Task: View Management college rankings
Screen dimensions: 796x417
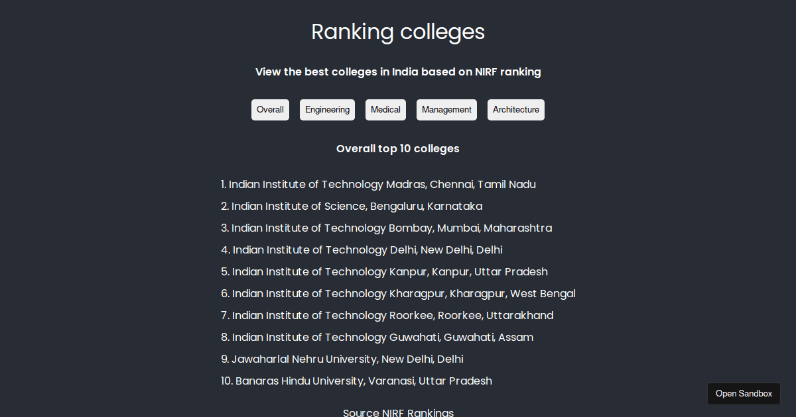Action: [x=446, y=109]
